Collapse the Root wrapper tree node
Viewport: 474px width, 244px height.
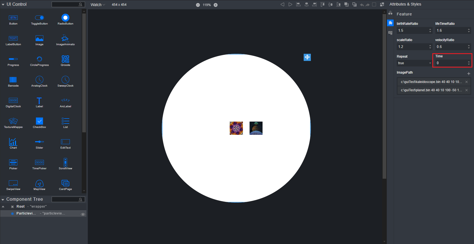pos(3,207)
